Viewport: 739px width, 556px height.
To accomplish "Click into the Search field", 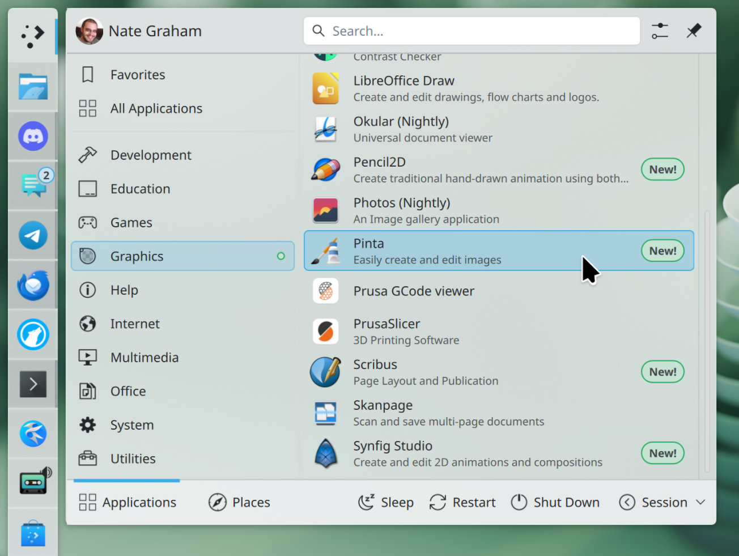I will point(482,31).
